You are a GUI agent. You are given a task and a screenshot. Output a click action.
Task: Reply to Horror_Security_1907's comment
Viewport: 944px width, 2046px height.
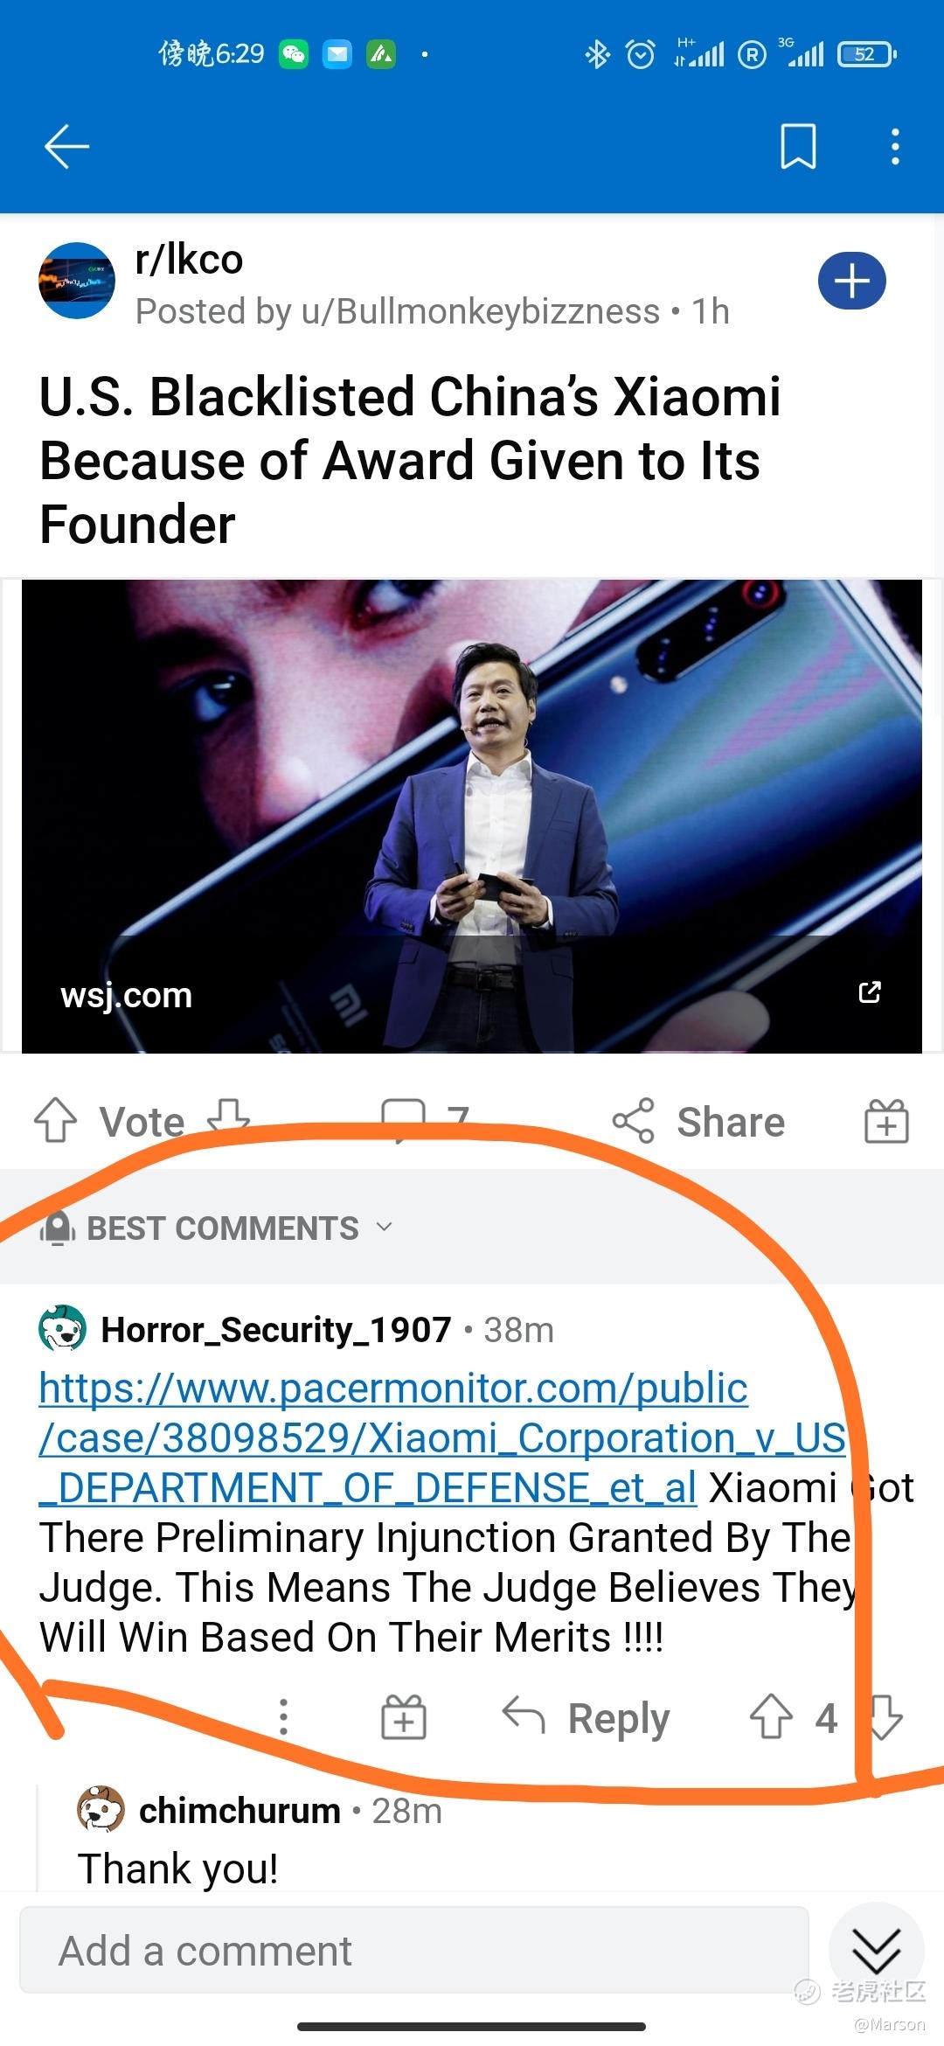click(586, 1717)
